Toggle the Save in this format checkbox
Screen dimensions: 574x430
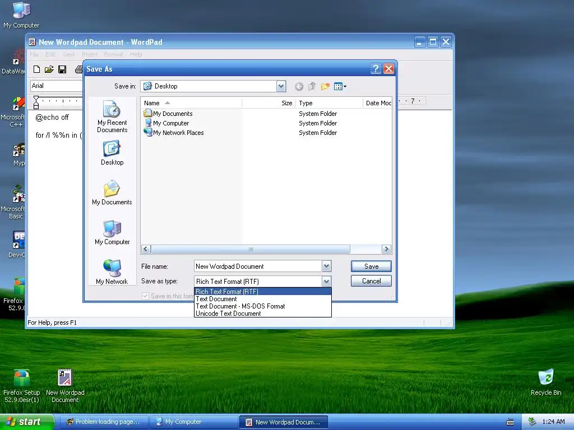click(x=145, y=296)
